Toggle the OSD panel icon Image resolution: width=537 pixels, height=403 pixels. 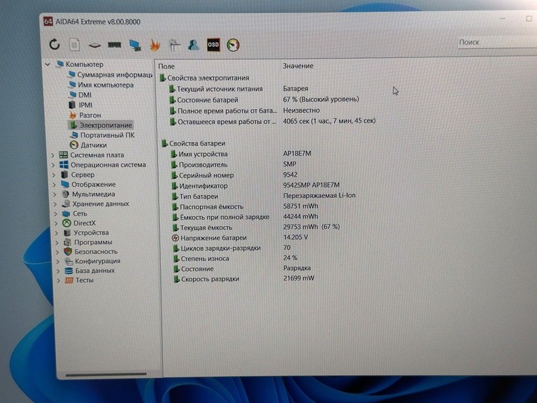[x=213, y=45]
